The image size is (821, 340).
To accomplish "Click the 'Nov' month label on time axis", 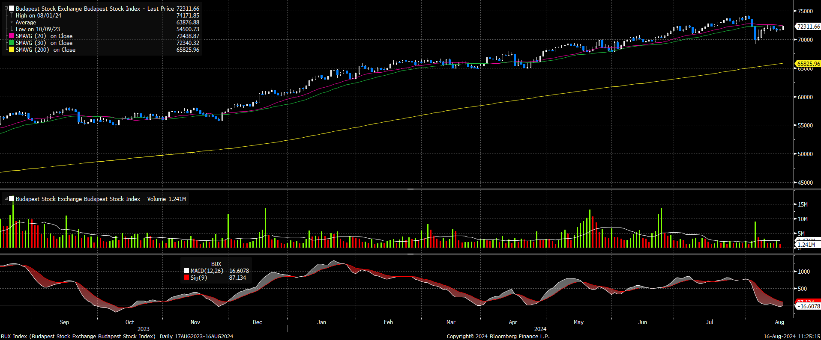I will 195,322.
